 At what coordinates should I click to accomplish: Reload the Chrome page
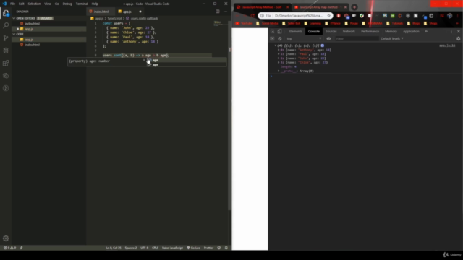(x=252, y=16)
